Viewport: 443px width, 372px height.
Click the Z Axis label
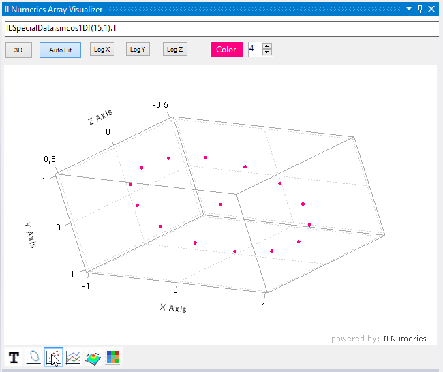click(x=100, y=117)
